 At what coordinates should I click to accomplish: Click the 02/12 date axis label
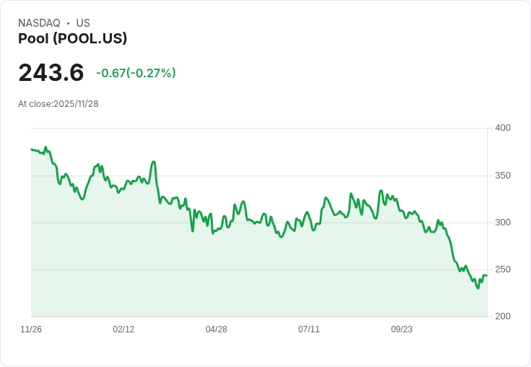coord(123,329)
